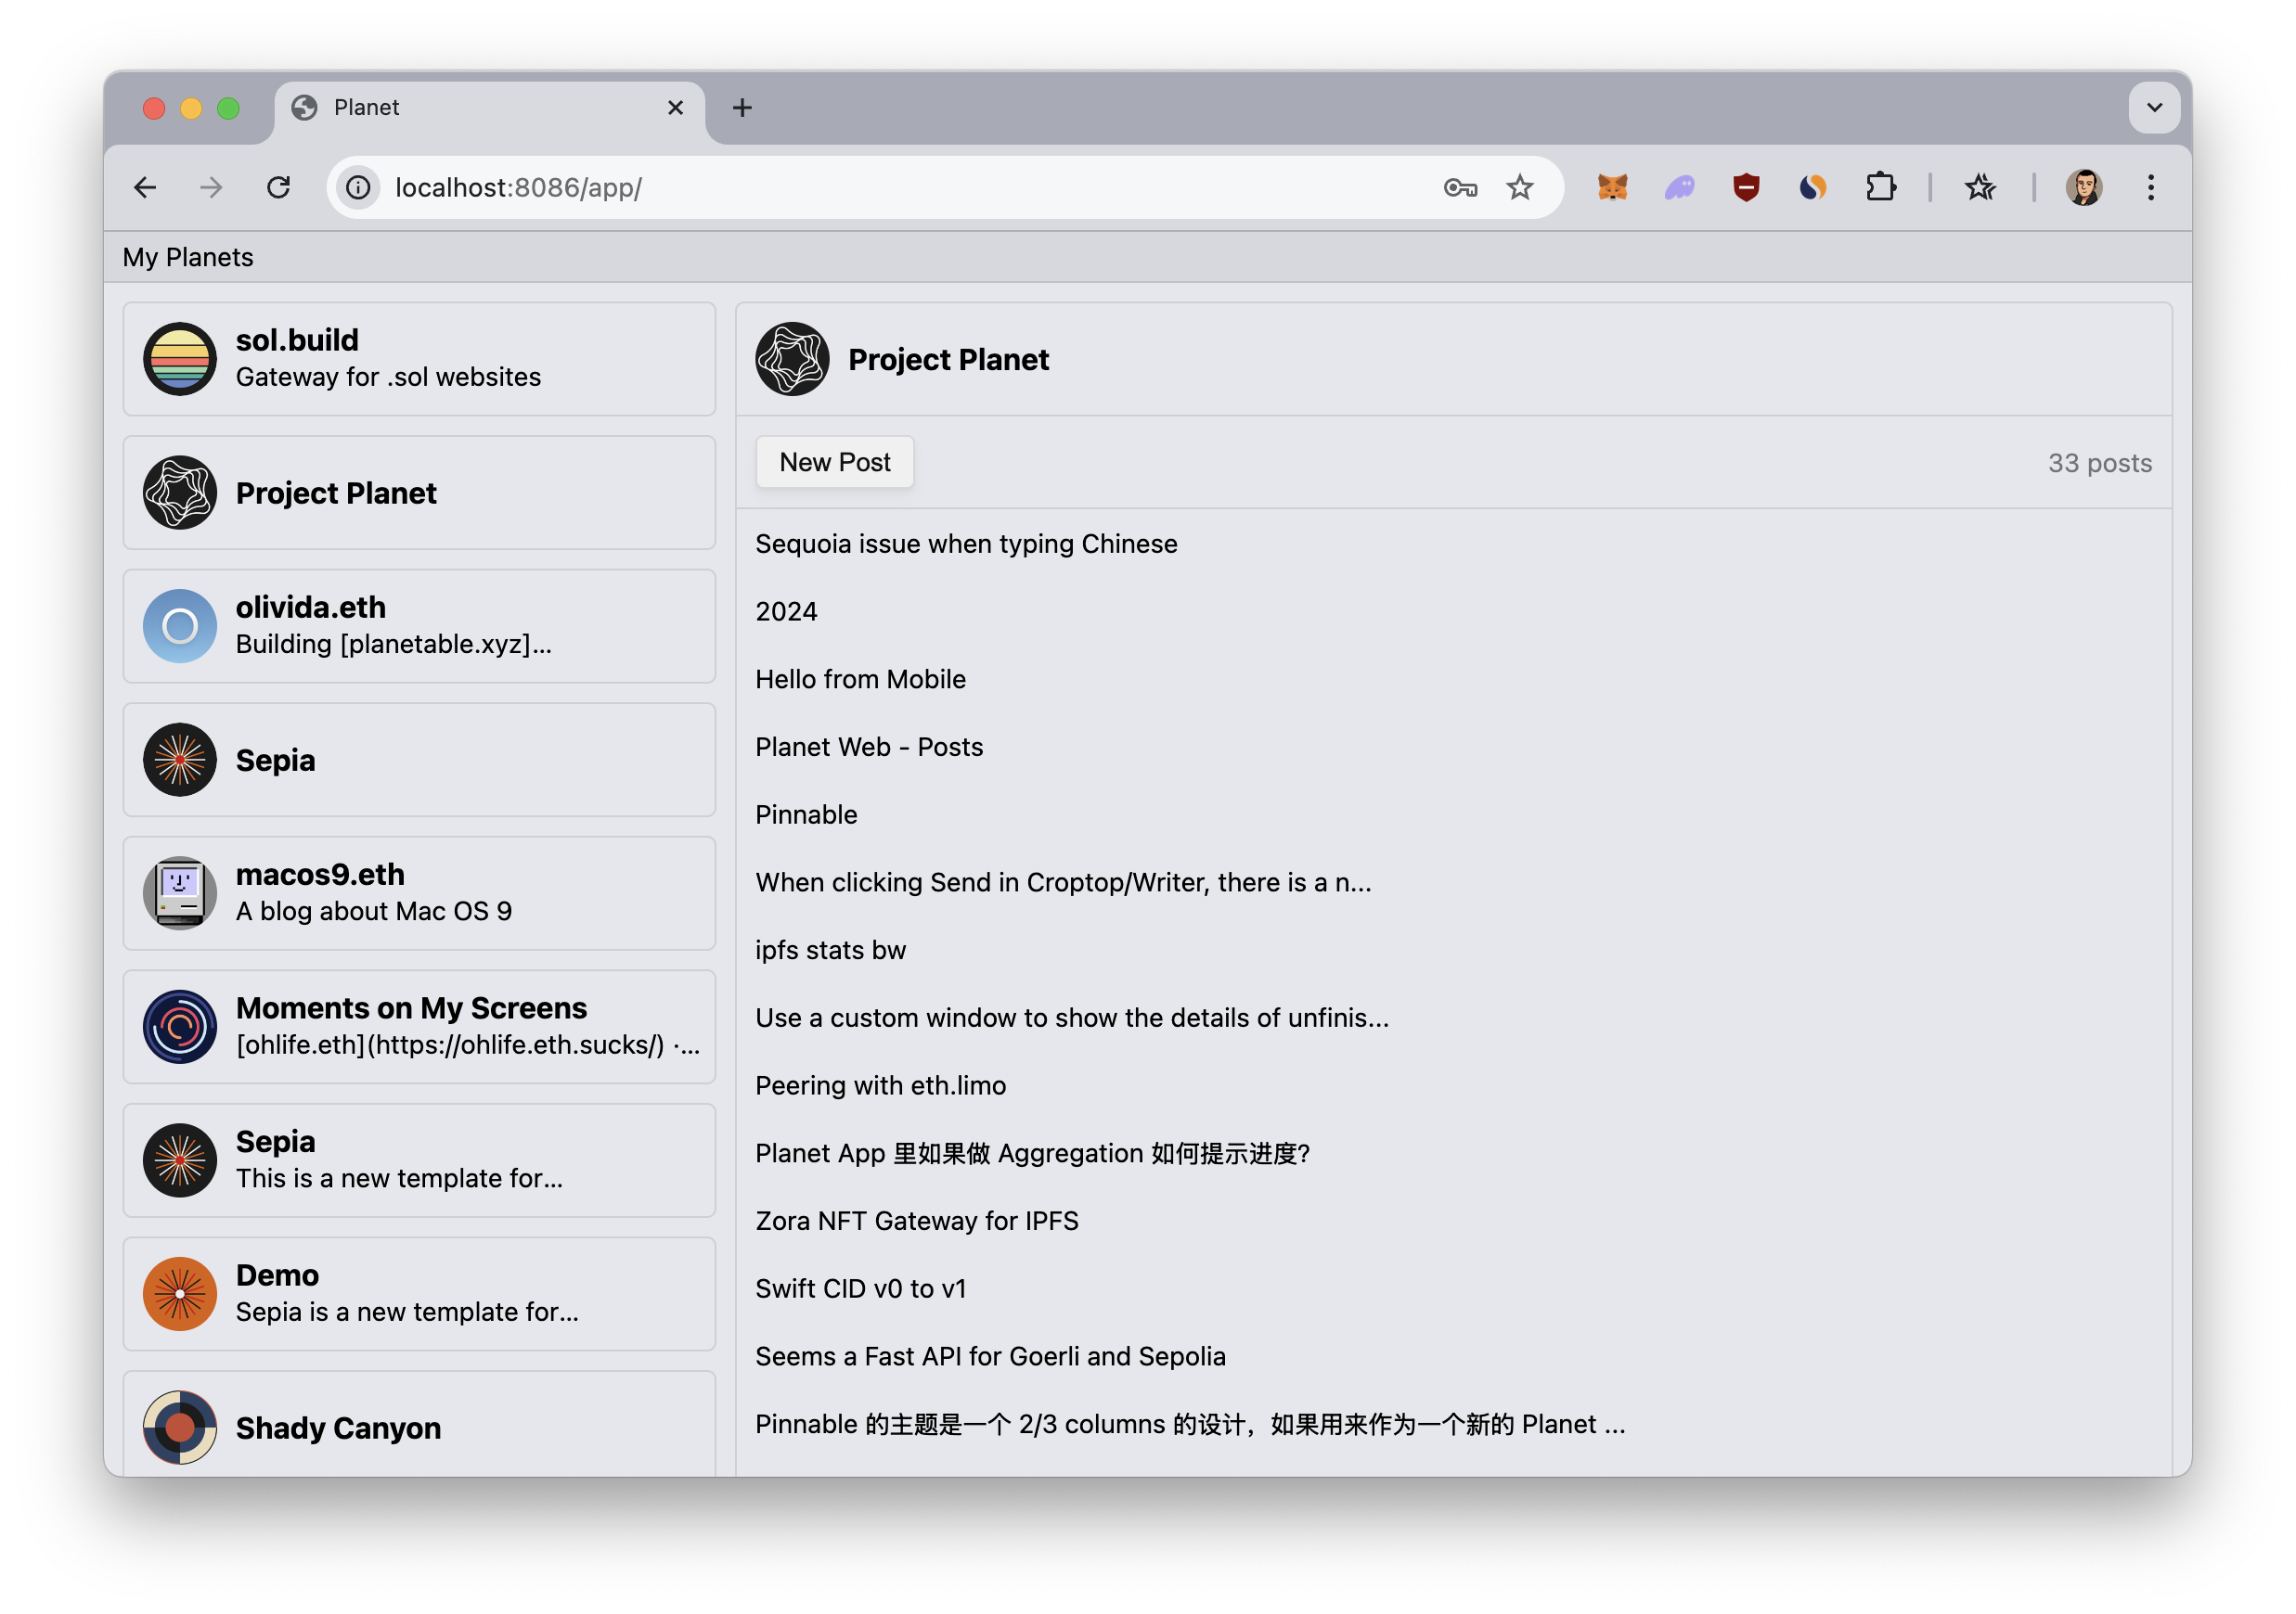Image resolution: width=2296 pixels, height=1614 pixels.
Task: Bookmark this page with the star icon
Action: (x=1519, y=186)
